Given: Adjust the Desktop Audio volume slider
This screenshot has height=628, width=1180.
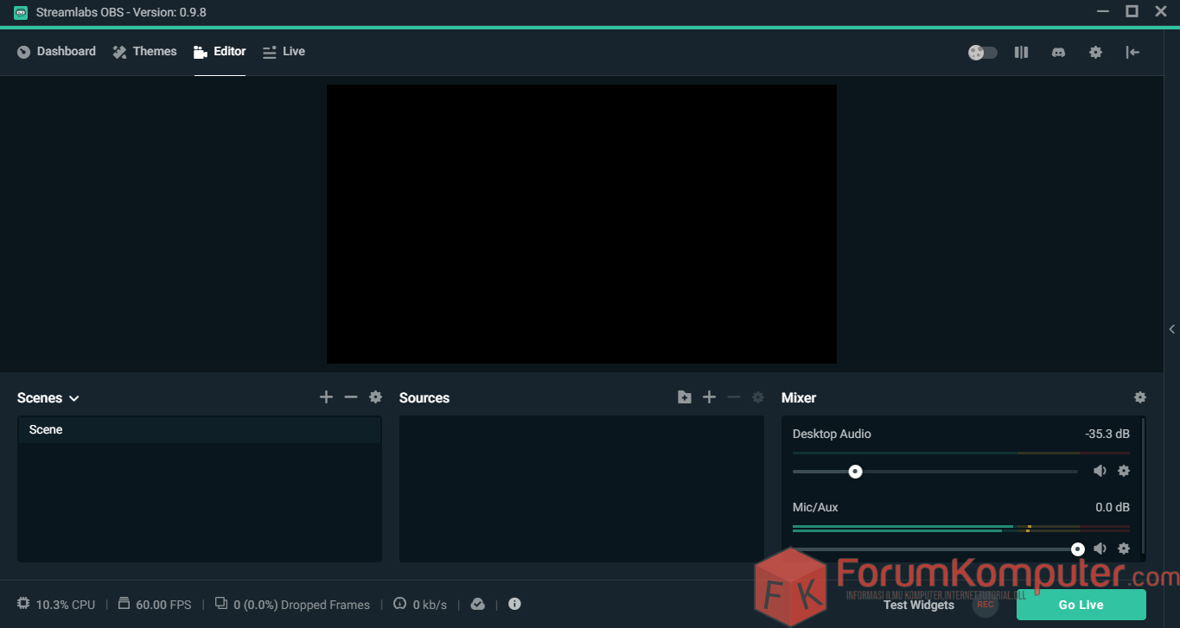Looking at the screenshot, I should tap(935, 472).
